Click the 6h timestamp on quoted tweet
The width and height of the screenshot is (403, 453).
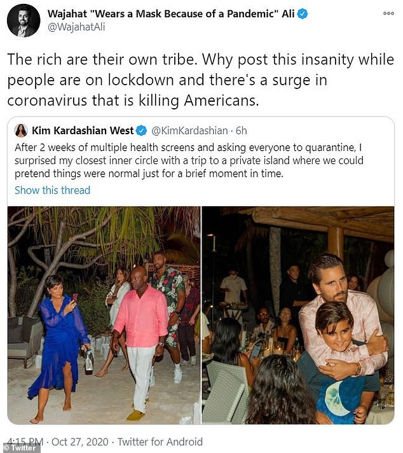(x=241, y=130)
